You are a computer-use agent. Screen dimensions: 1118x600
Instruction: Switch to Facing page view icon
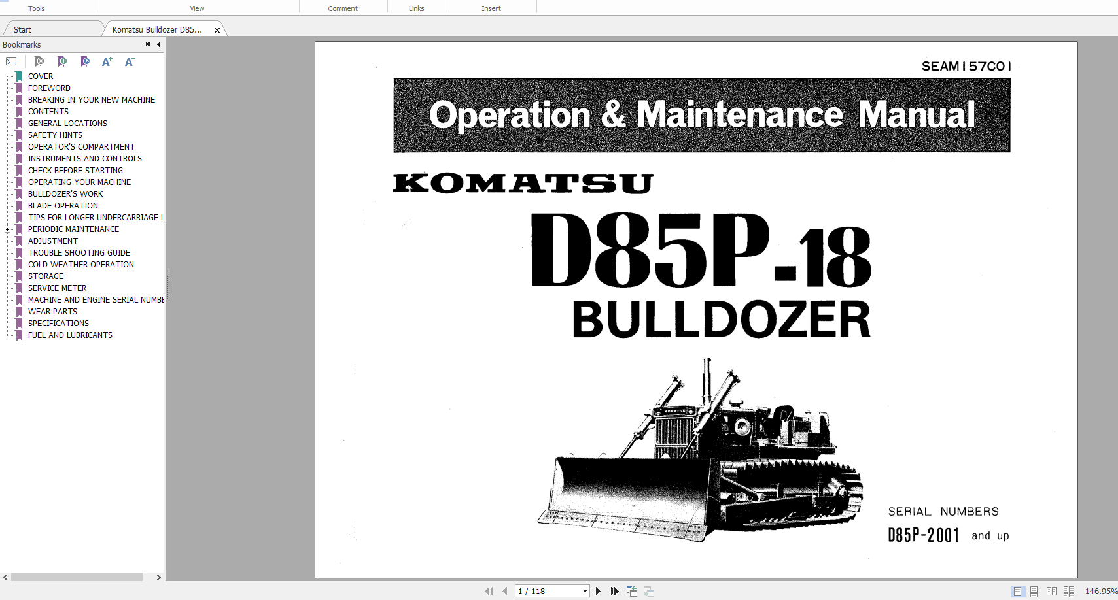1051,591
